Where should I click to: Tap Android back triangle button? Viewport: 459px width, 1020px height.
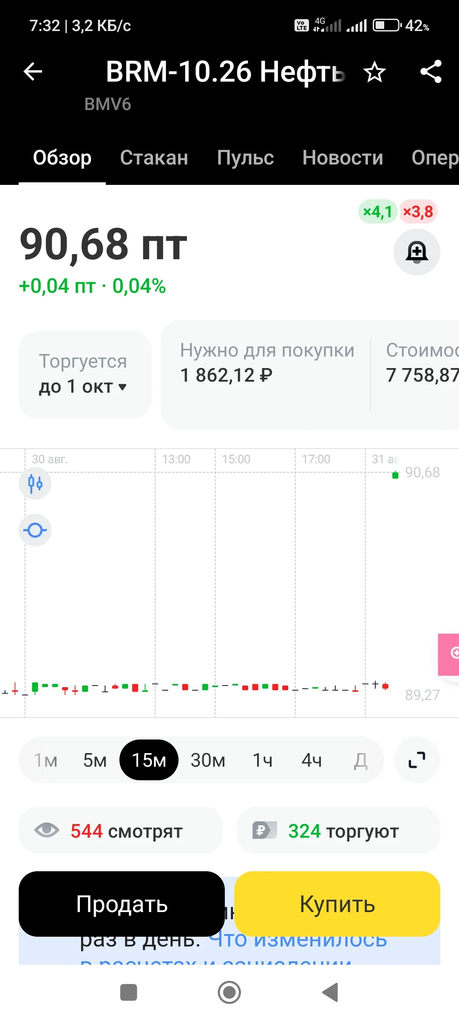[x=330, y=992]
